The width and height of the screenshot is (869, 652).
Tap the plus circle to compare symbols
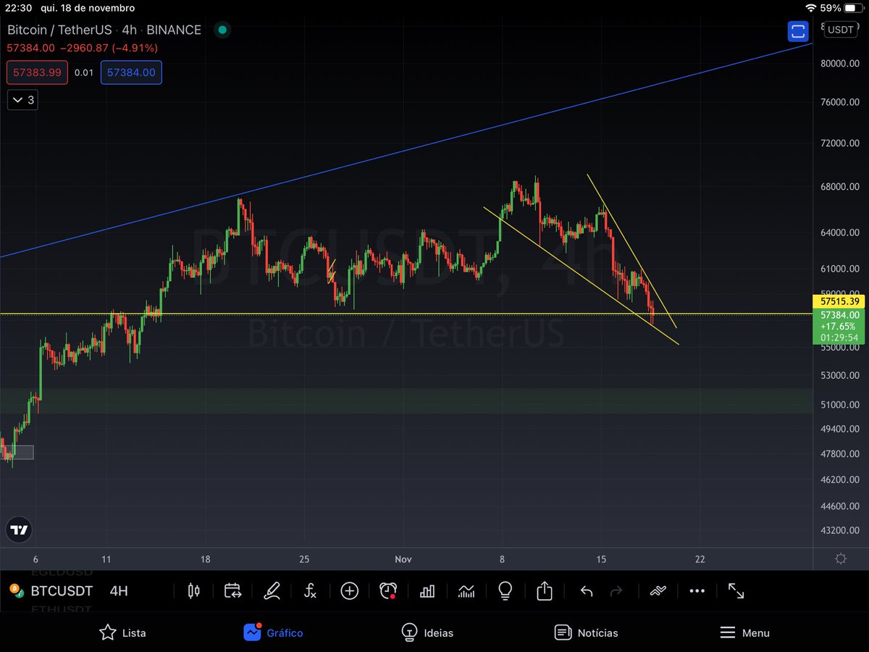350,591
